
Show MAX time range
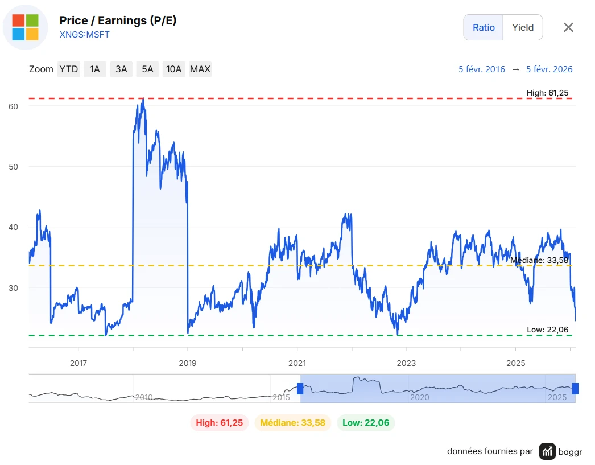pyautogui.click(x=200, y=69)
